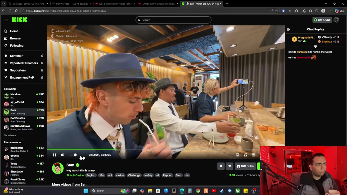Select the tts tag
The height and width of the screenshot is (195, 347).
click(x=187, y=175)
